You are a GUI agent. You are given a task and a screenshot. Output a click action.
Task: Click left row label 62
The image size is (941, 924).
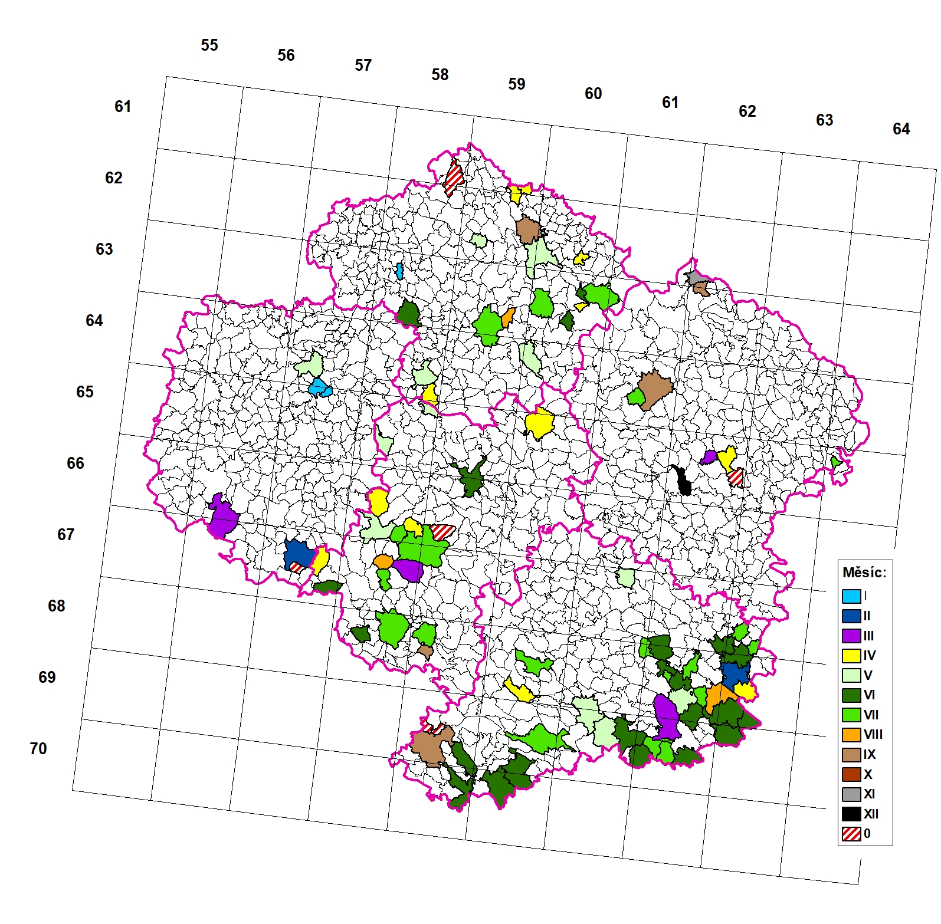114,178
